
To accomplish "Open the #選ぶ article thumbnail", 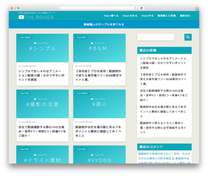I will point(99,104).
